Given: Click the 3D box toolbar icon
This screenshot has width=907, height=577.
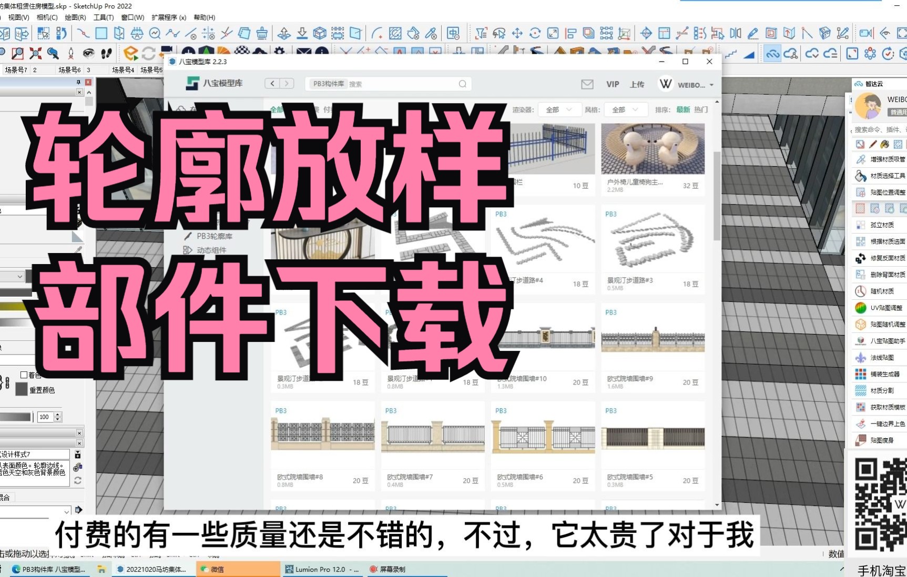Looking at the screenshot, I should click(320, 34).
